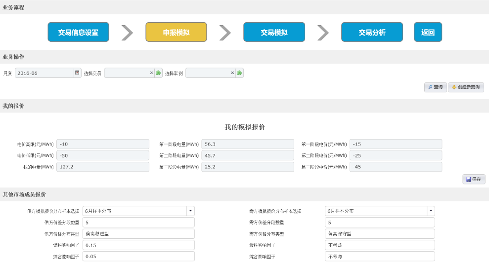Click the 供方价格分布类型 label
The image size is (489, 263).
tap(62, 234)
